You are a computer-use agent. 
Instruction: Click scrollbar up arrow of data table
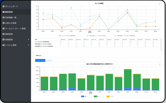click(161, 39)
